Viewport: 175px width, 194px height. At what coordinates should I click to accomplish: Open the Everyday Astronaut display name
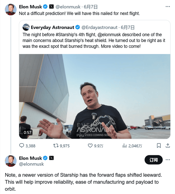coord(52,27)
